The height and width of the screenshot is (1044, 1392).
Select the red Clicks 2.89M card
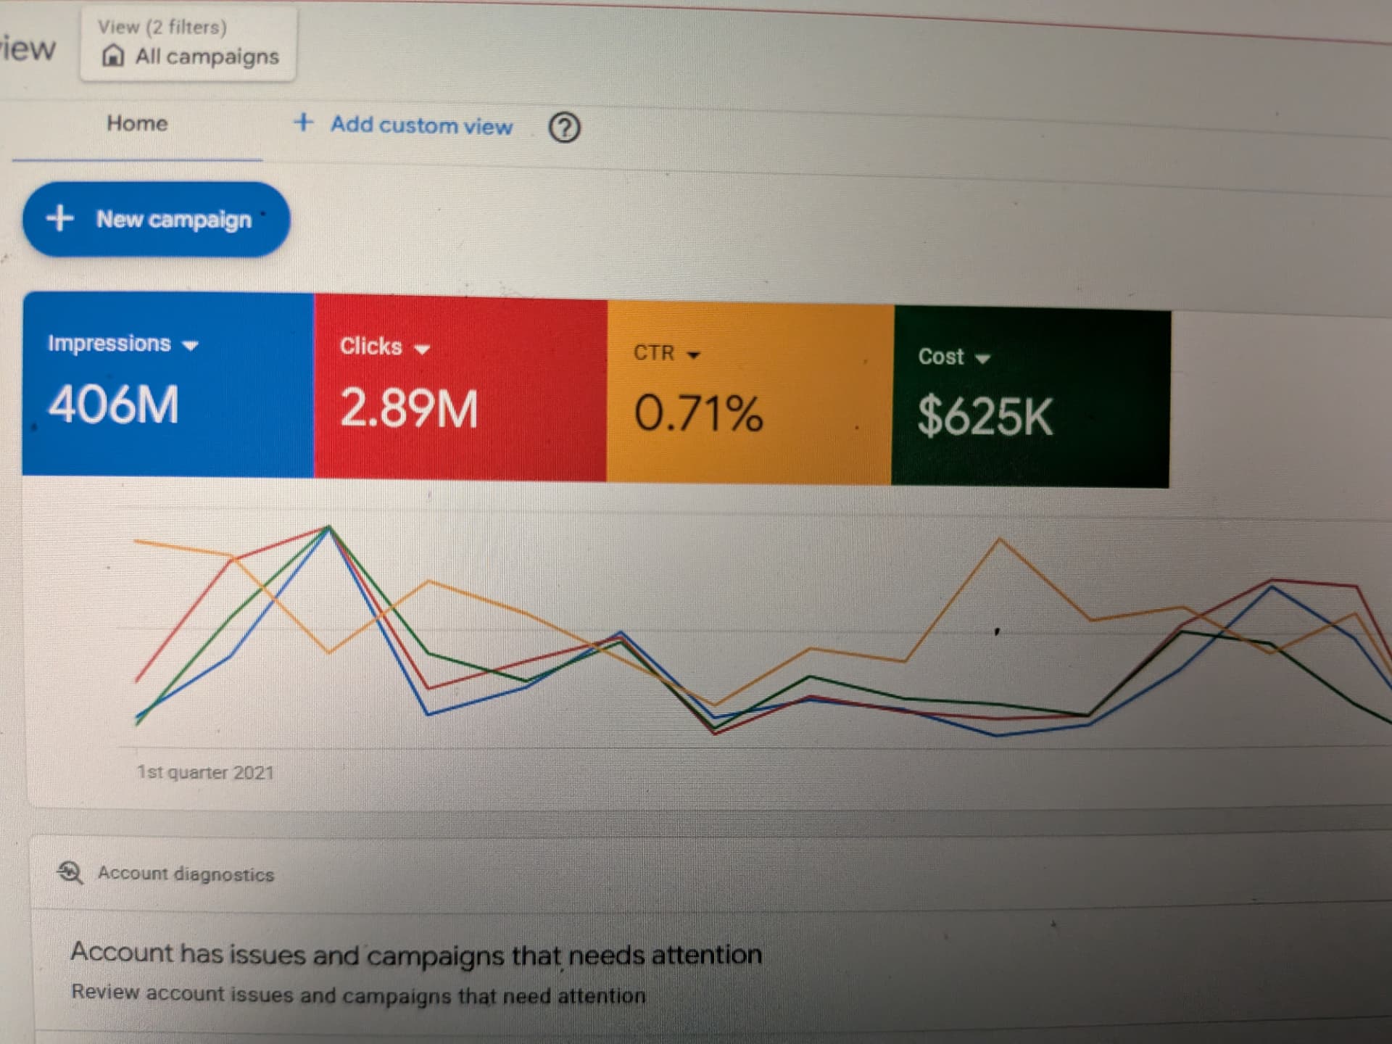click(461, 388)
